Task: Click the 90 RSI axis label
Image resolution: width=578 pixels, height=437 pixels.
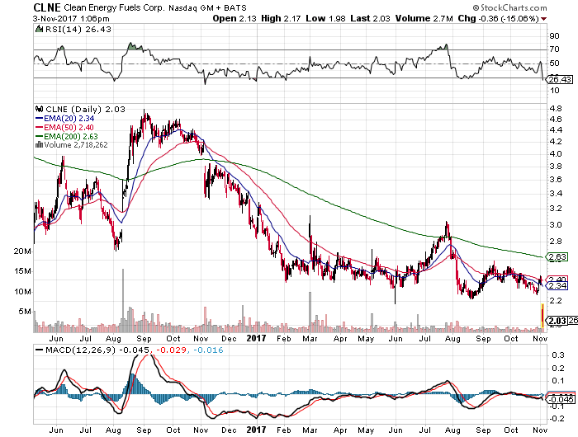Action: click(554, 35)
